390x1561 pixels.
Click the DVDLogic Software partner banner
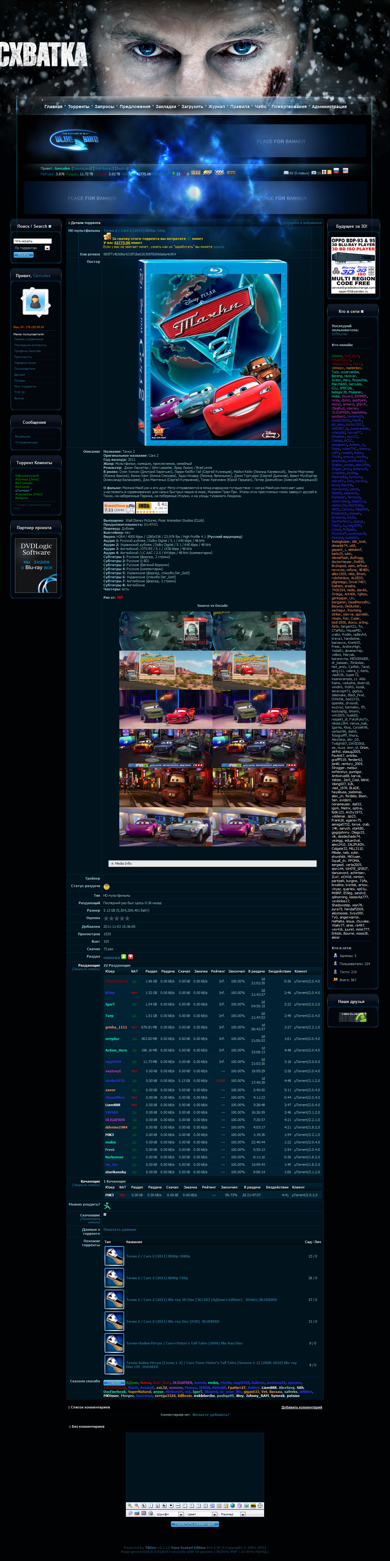coord(36,565)
